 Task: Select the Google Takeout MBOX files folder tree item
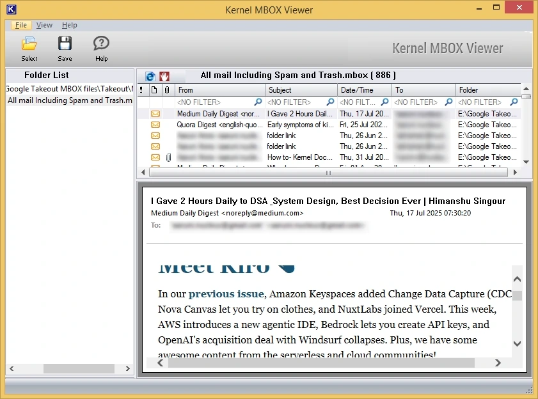[69, 89]
